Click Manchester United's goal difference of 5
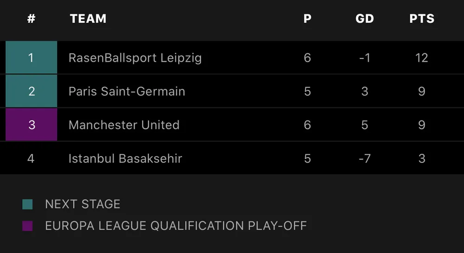 (365, 125)
